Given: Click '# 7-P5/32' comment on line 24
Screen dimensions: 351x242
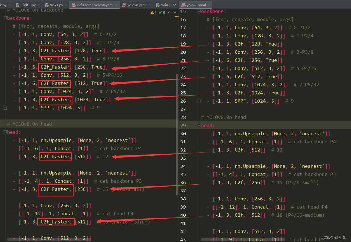Looking at the screenshot, I should click(306, 85).
